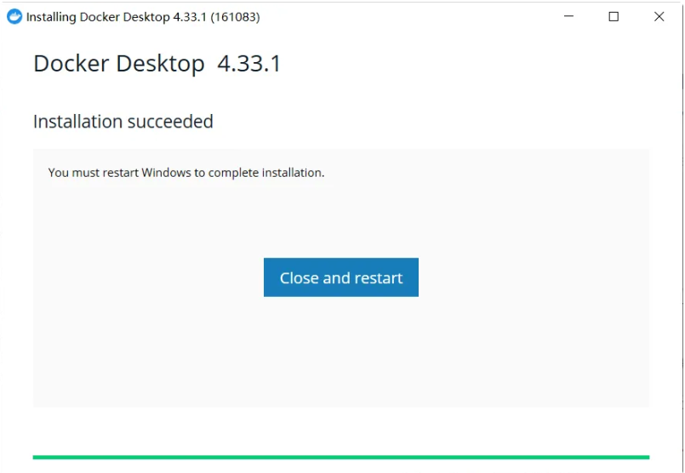This screenshot has height=473, width=685.
Task: Click the 'Installing Docker Desktop 4.33.1 (161083)' title
Action: (x=143, y=17)
